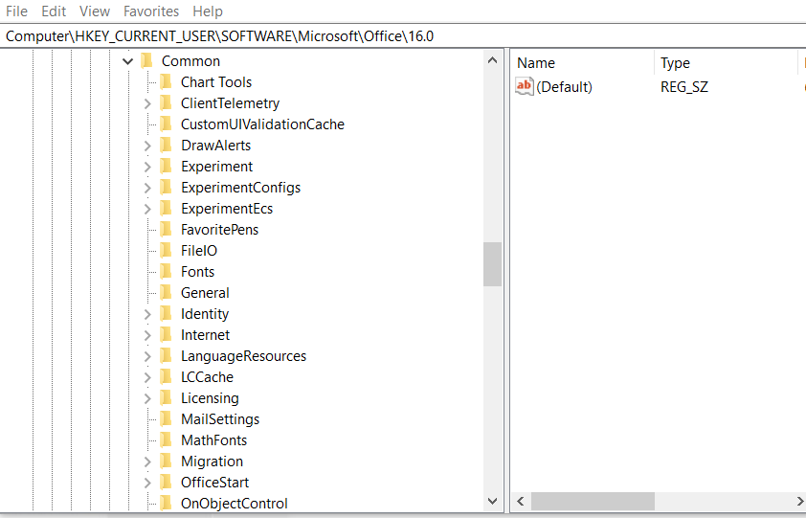Click values pane scroll right arrow

click(800, 501)
